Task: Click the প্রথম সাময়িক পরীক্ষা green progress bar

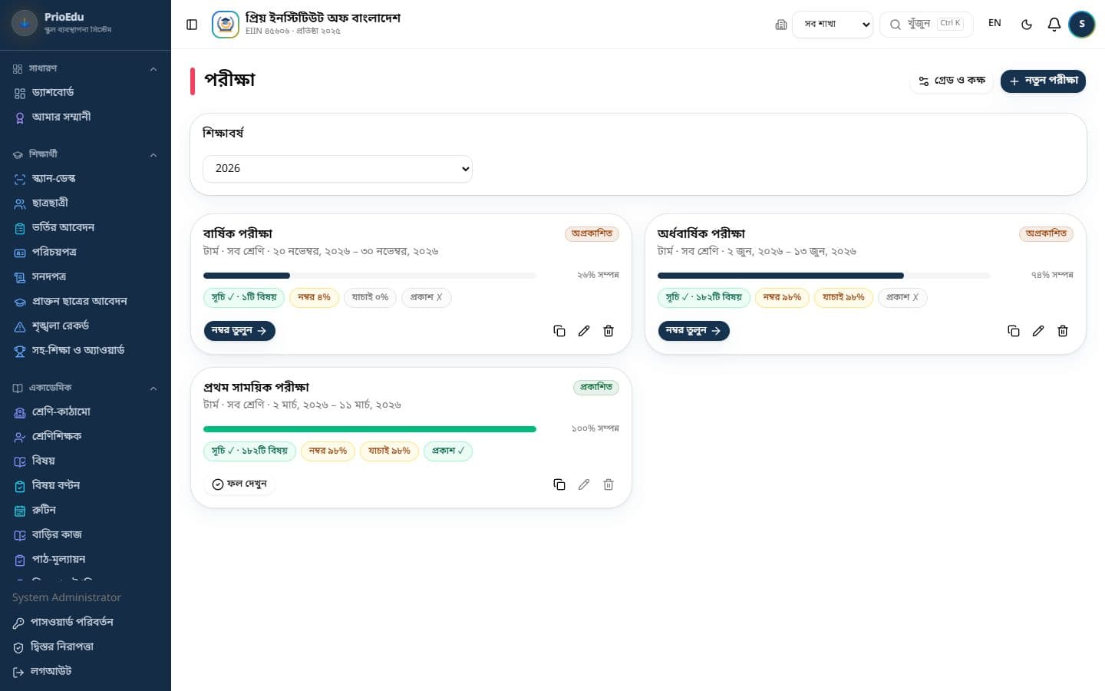Action: click(x=370, y=429)
